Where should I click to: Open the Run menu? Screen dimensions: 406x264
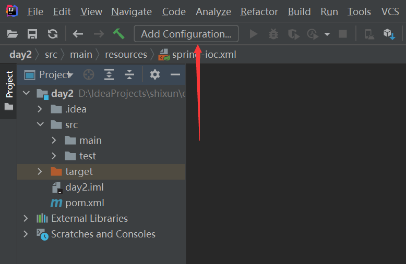click(x=329, y=11)
